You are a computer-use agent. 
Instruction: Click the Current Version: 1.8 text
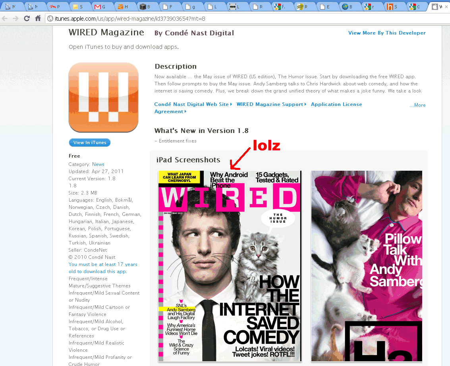(92, 179)
